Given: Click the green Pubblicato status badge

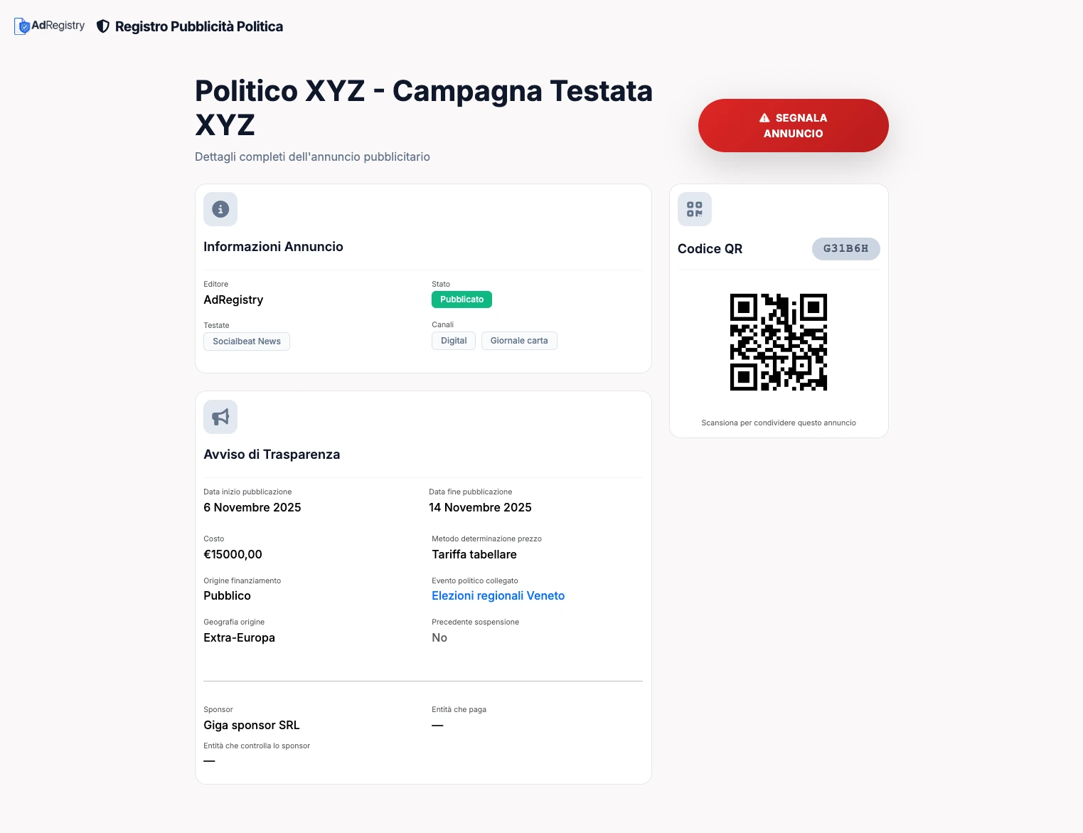Looking at the screenshot, I should pos(462,299).
